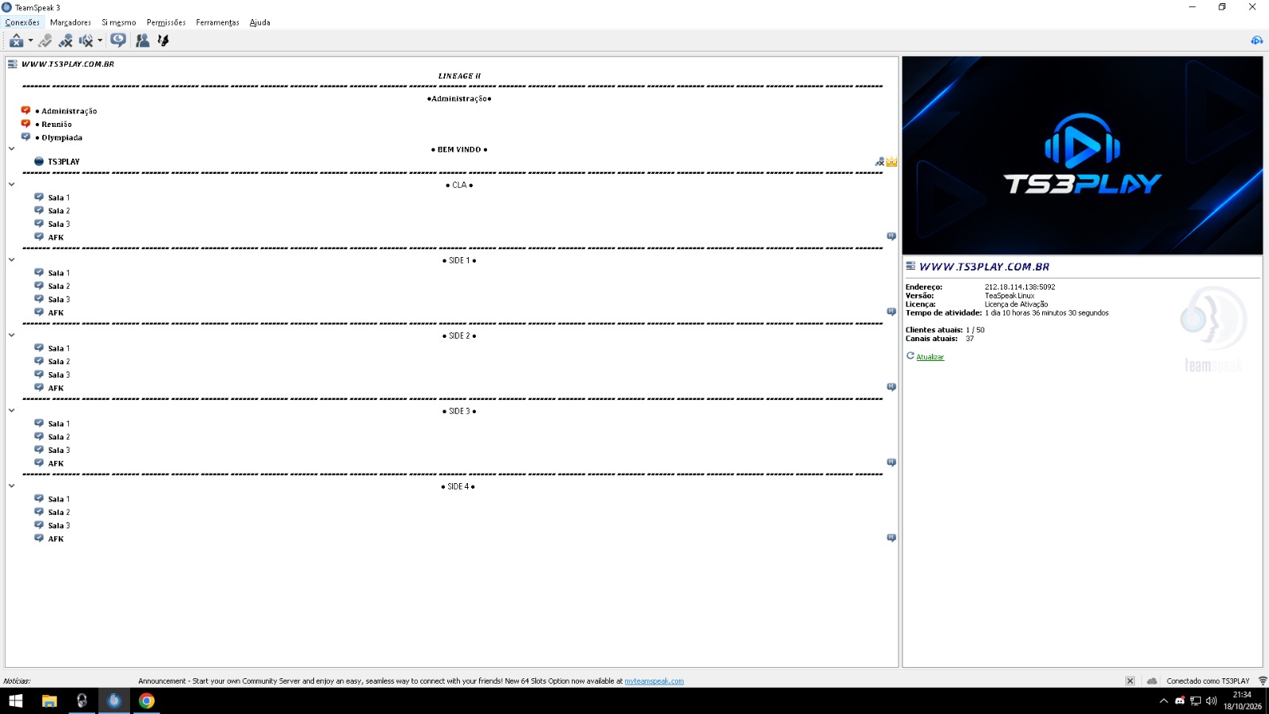The image size is (1269, 714).
Task: Mute the microphone via toolbar icon
Action: [x=66, y=40]
